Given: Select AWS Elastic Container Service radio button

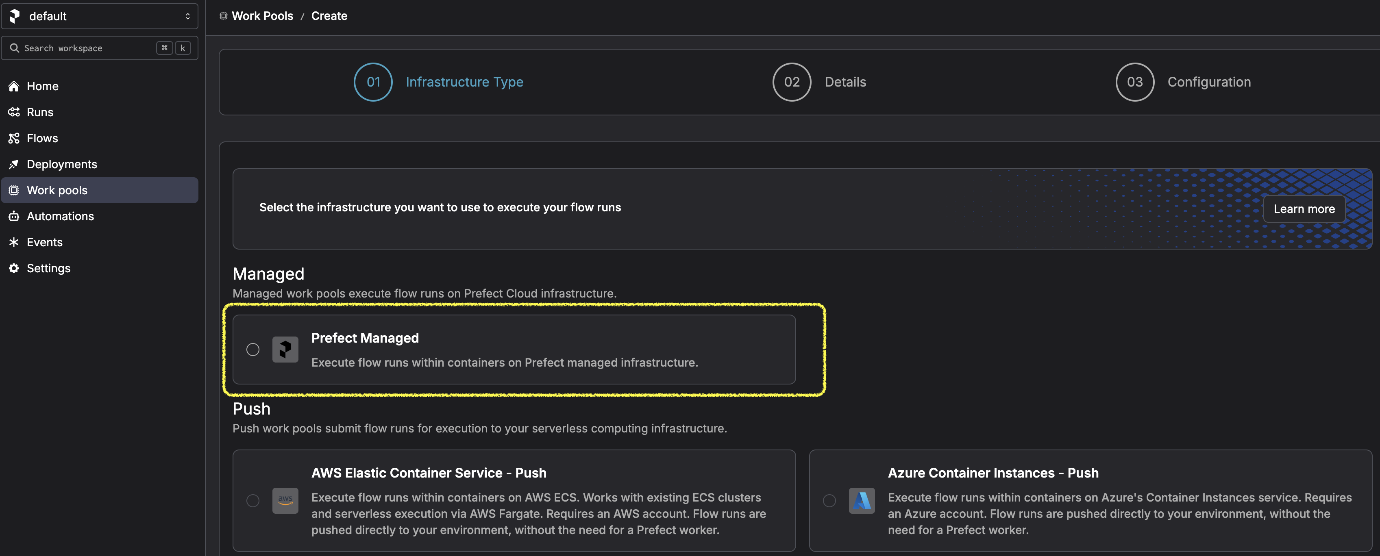Looking at the screenshot, I should coord(253,500).
